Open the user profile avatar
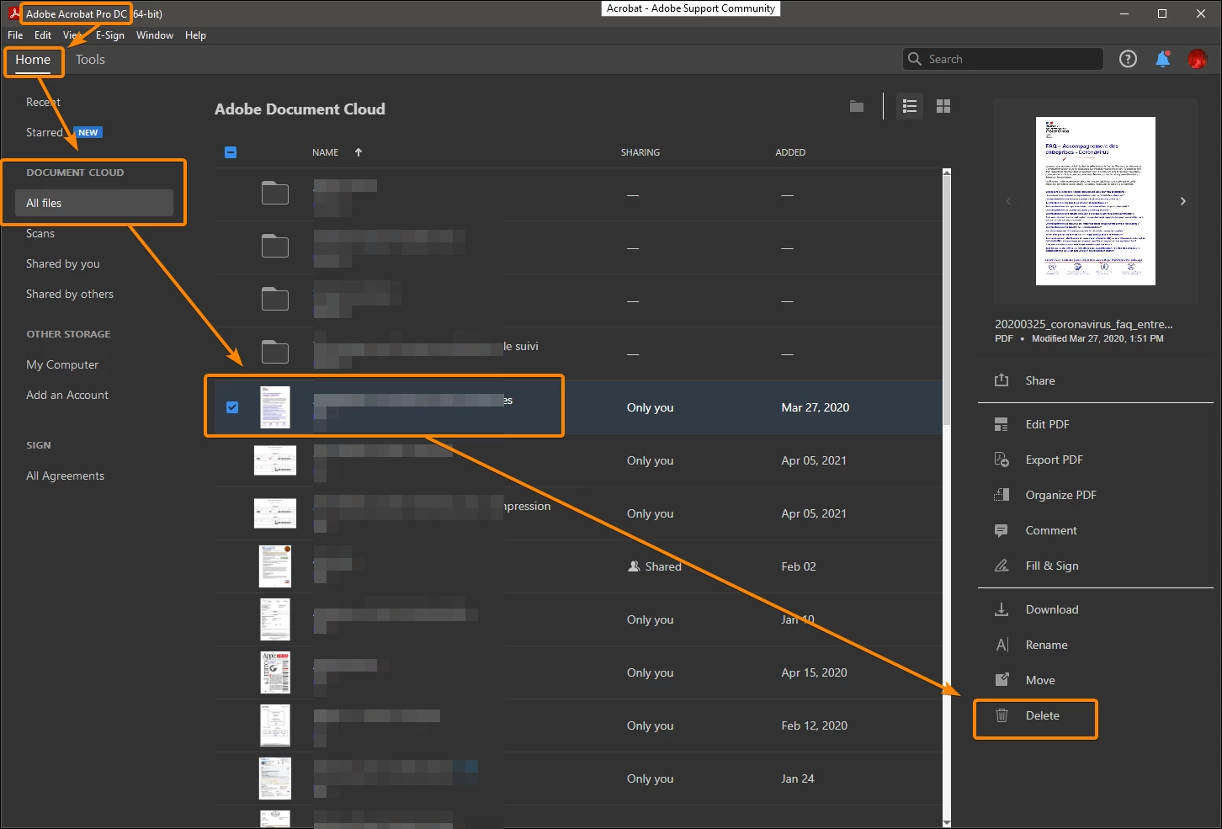The height and width of the screenshot is (829, 1222). coord(1197,59)
